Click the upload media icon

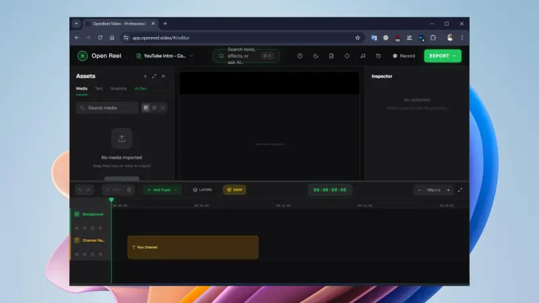[x=122, y=138]
